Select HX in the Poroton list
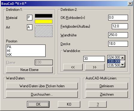Viewport: 134px width, 111px height. click(x=26, y=55)
